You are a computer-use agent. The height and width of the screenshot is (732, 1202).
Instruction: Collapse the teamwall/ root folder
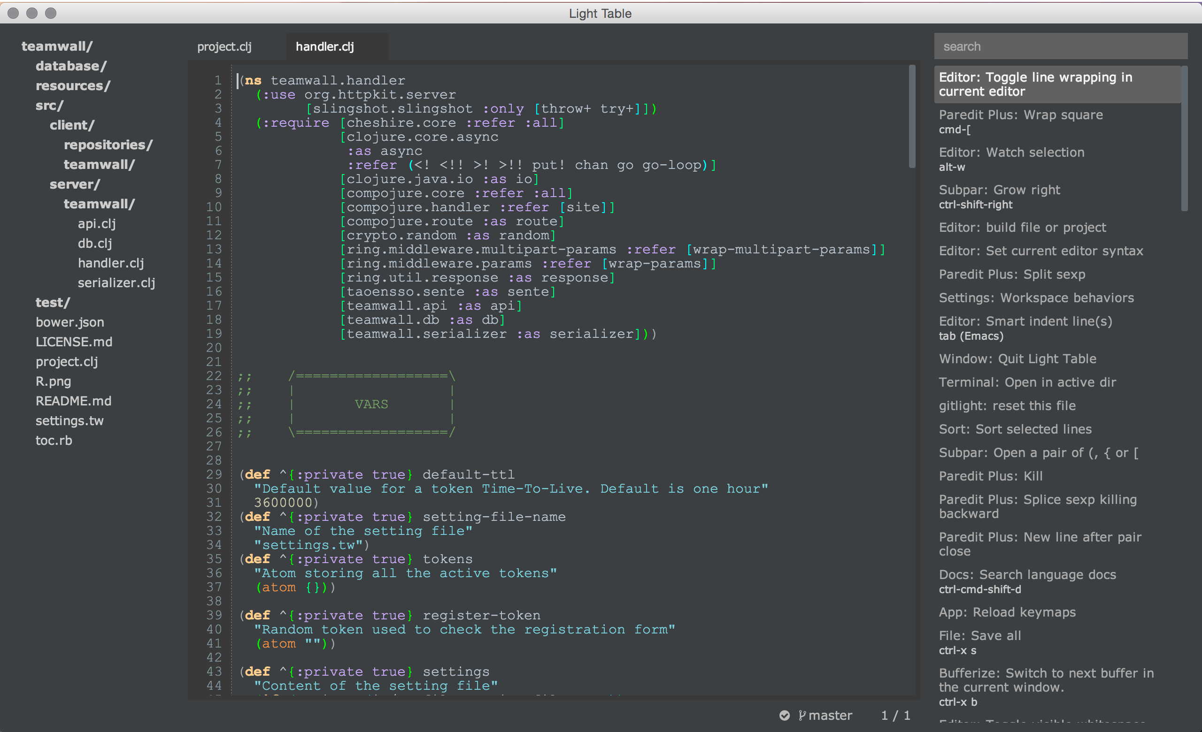click(57, 46)
